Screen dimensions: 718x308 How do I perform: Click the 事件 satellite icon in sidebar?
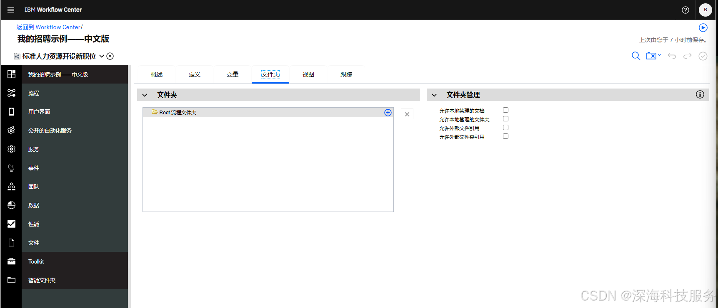click(11, 168)
